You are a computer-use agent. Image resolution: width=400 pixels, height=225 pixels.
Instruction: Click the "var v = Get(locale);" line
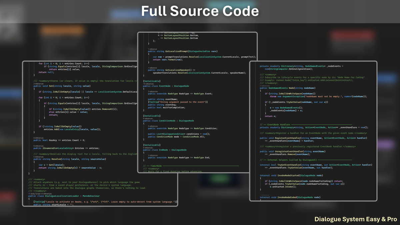point(51,165)
